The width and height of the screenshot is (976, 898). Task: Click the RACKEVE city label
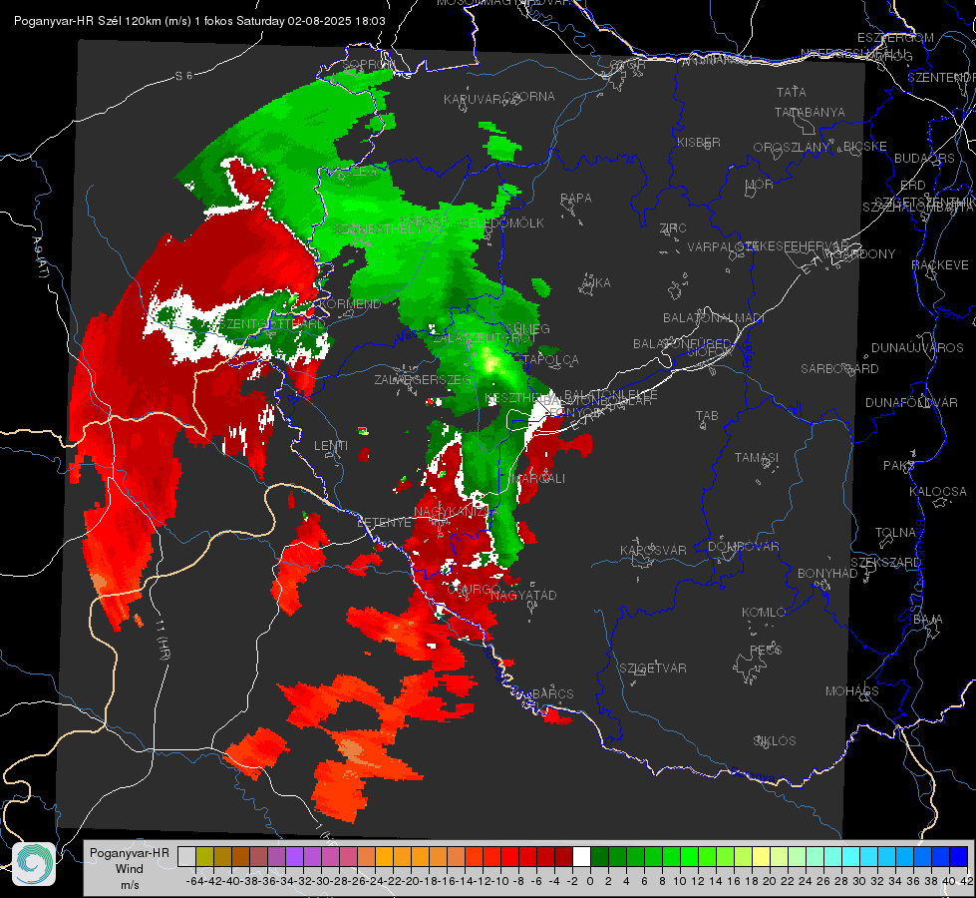tap(940, 265)
